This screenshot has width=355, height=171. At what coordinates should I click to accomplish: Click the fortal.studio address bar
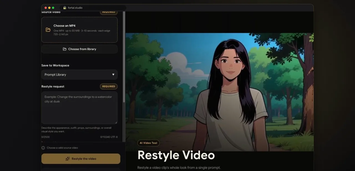(93, 8)
